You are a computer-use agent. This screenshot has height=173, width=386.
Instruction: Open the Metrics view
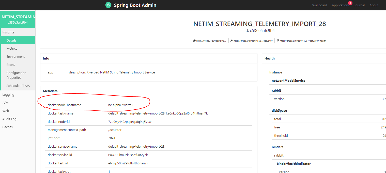pos(12,48)
